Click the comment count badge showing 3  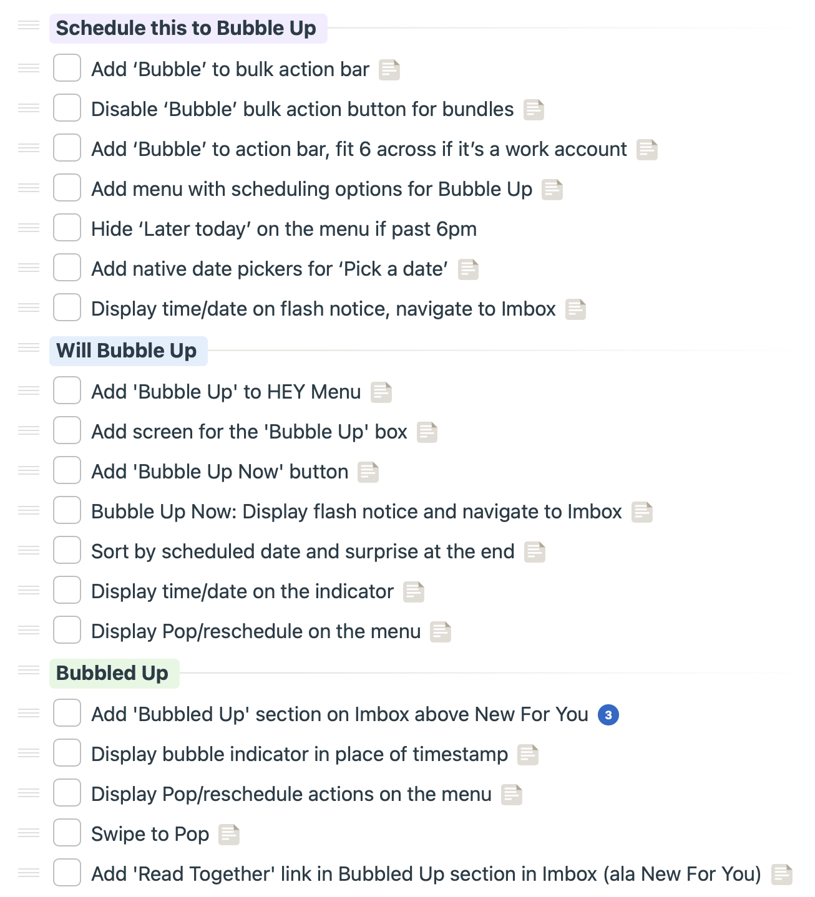tap(608, 715)
